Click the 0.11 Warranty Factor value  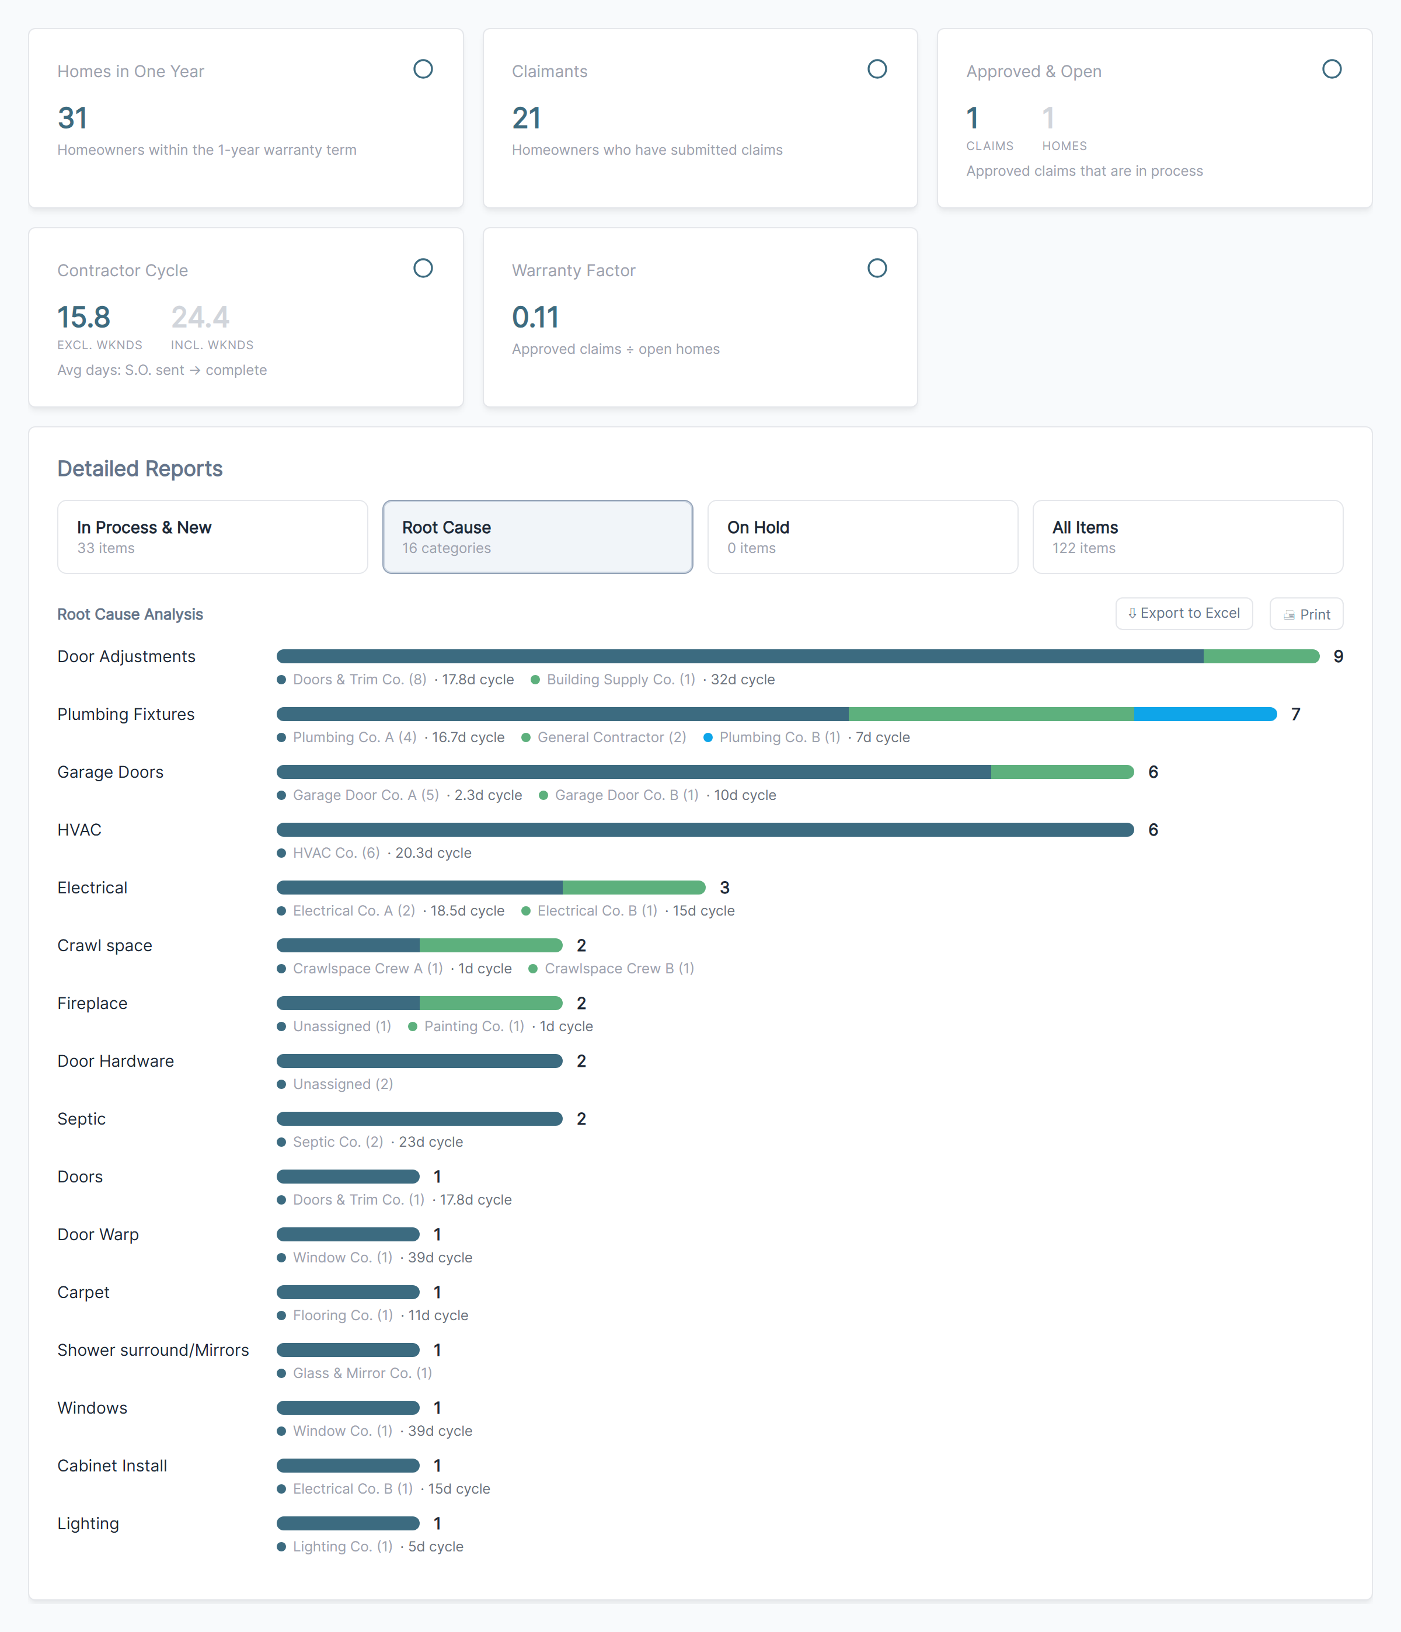coord(535,318)
